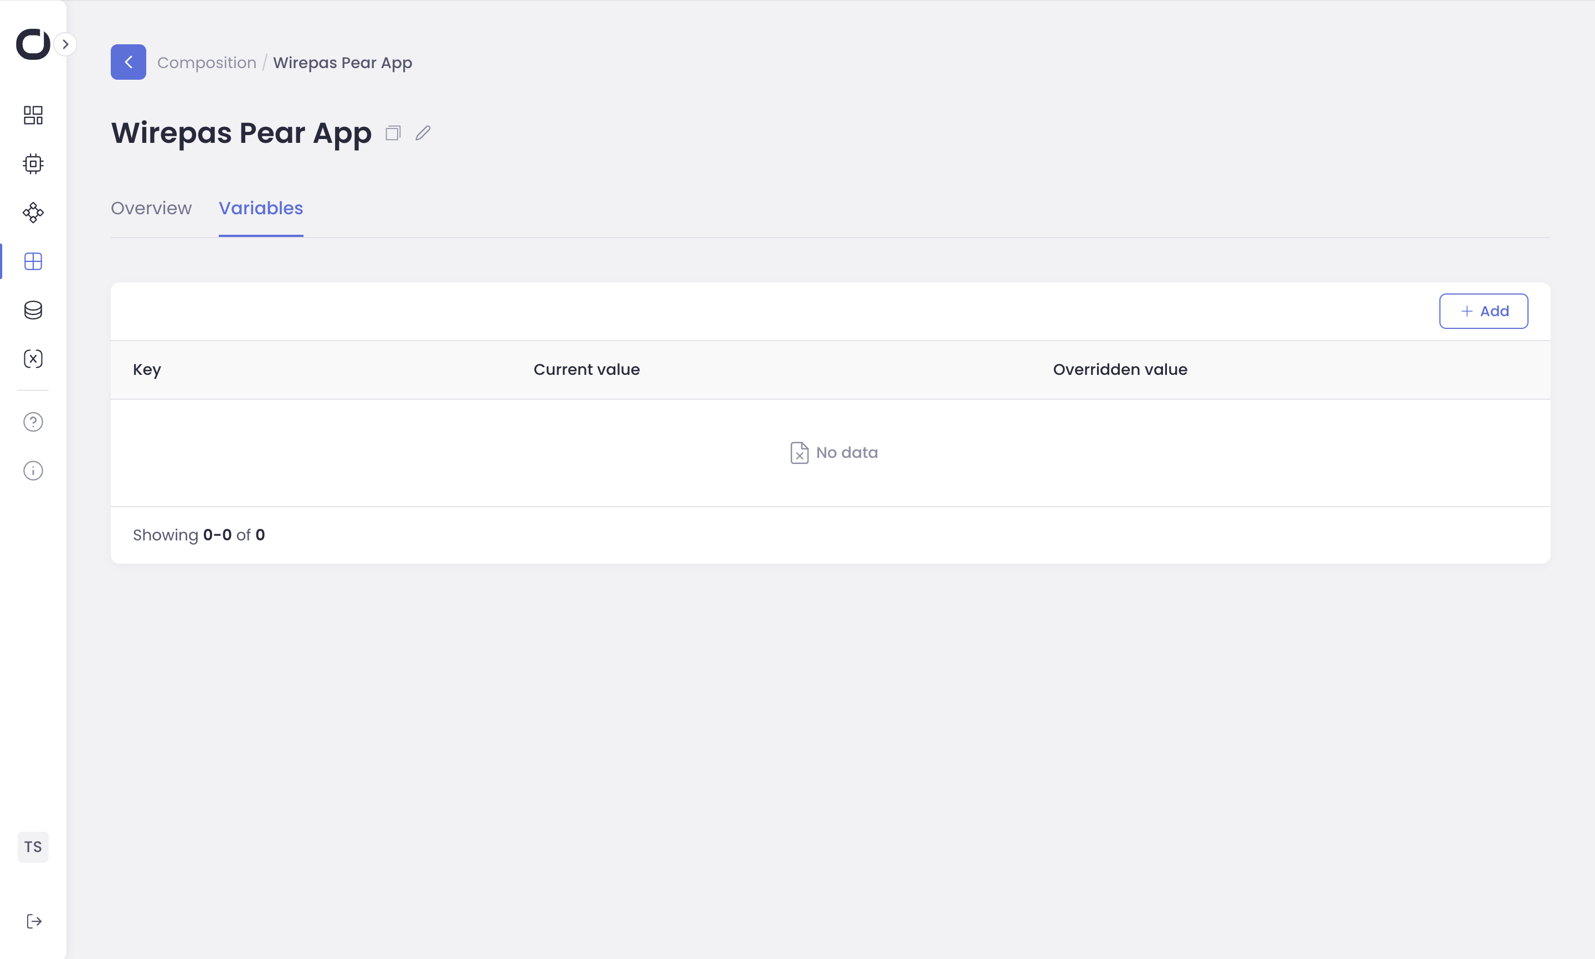Open the devices chip icon in sidebar
Viewport: 1595px width, 959px height.
[x=33, y=164]
